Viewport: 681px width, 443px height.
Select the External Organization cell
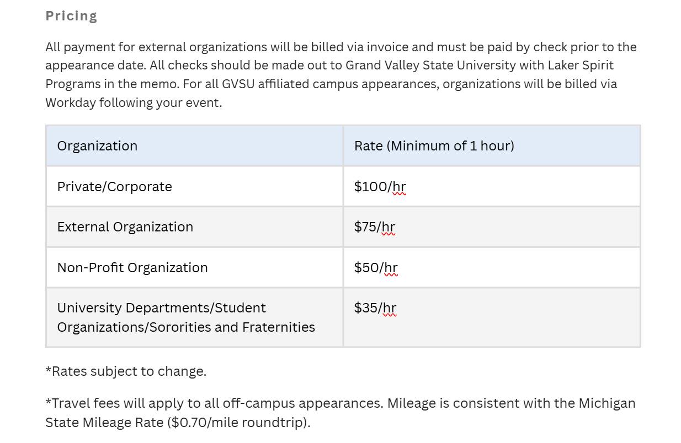[x=125, y=227]
